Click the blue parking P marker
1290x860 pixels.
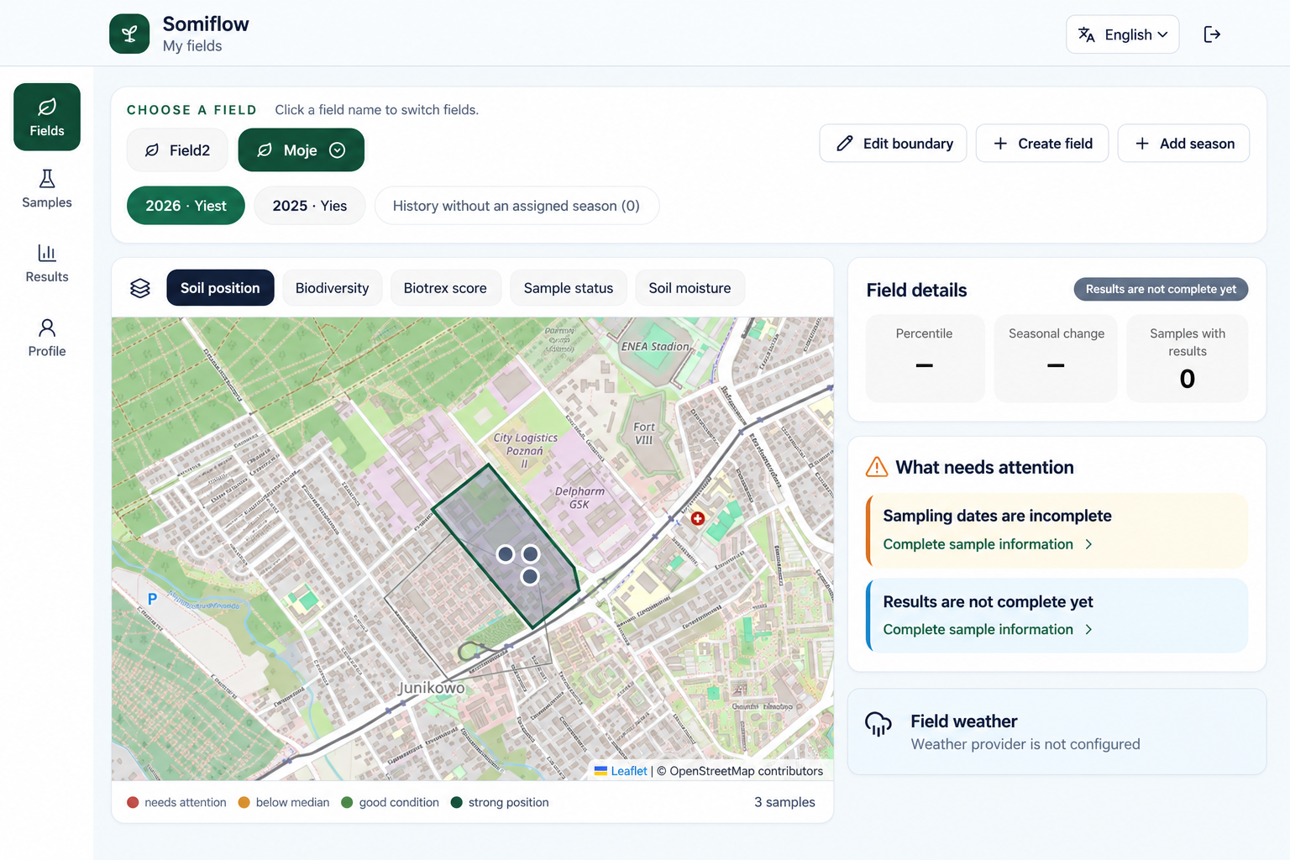tap(152, 599)
